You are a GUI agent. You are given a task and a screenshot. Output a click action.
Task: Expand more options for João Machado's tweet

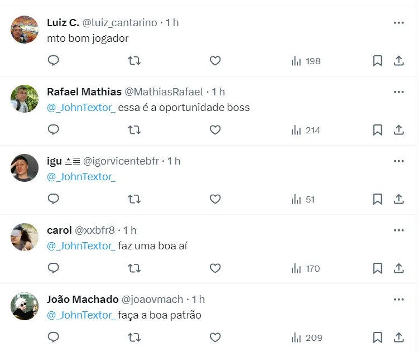click(398, 300)
